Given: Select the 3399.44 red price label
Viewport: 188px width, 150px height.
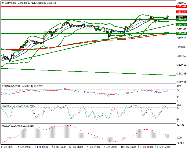Looking at the screenshot, I should pyautogui.click(x=182, y=6).
